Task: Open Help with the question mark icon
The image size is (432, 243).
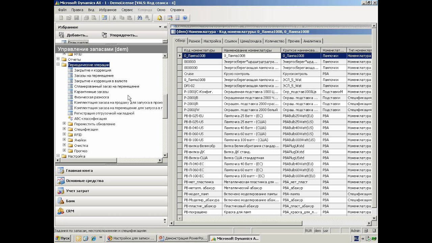Action: (x=185, y=18)
